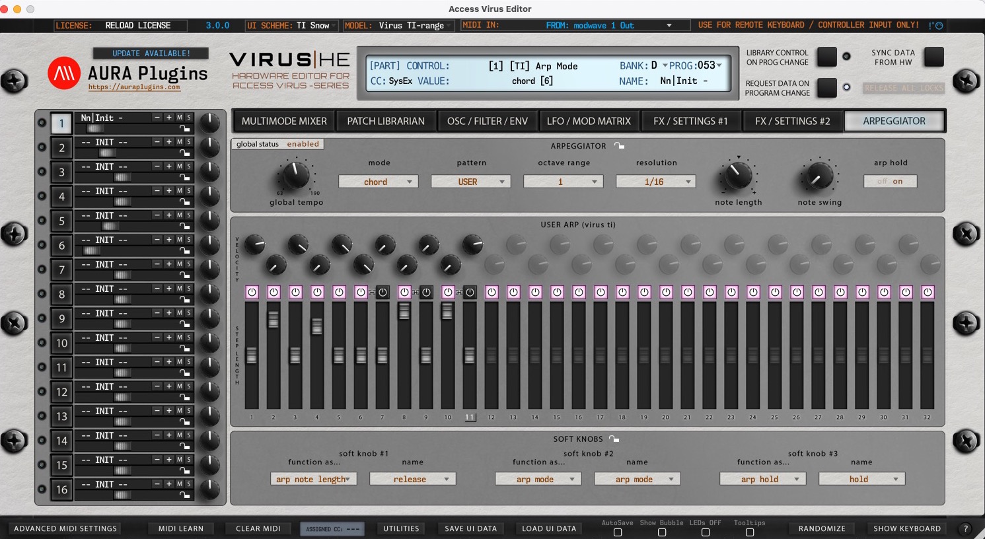This screenshot has width=985, height=539.
Task: Switch to the FX / SETTINGS #1 tab
Action: click(x=690, y=121)
